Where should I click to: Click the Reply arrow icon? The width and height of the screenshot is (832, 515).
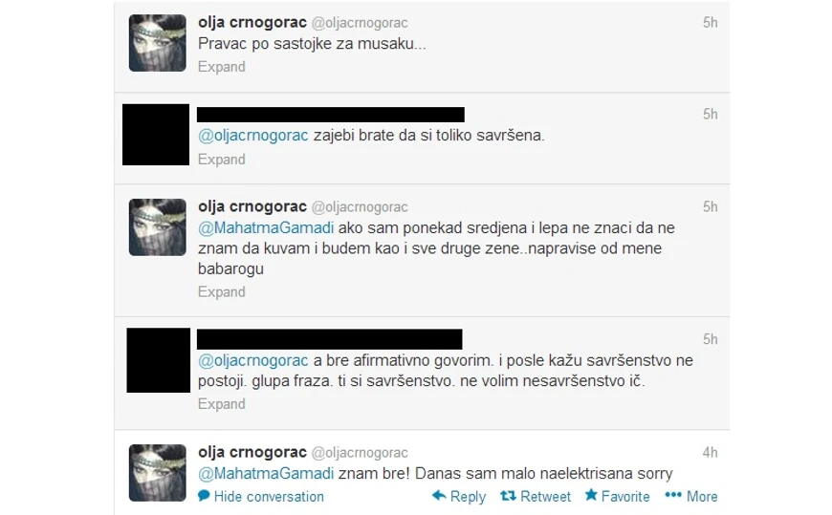click(439, 496)
